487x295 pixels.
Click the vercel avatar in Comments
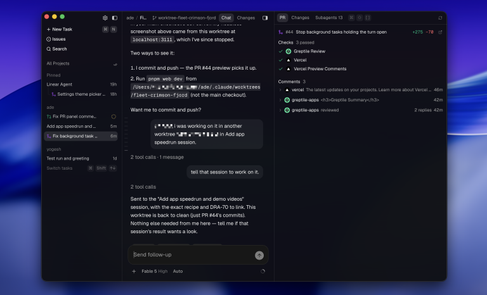287,90
